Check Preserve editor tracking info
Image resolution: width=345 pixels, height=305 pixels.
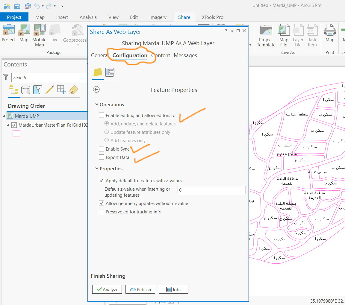[x=102, y=212]
